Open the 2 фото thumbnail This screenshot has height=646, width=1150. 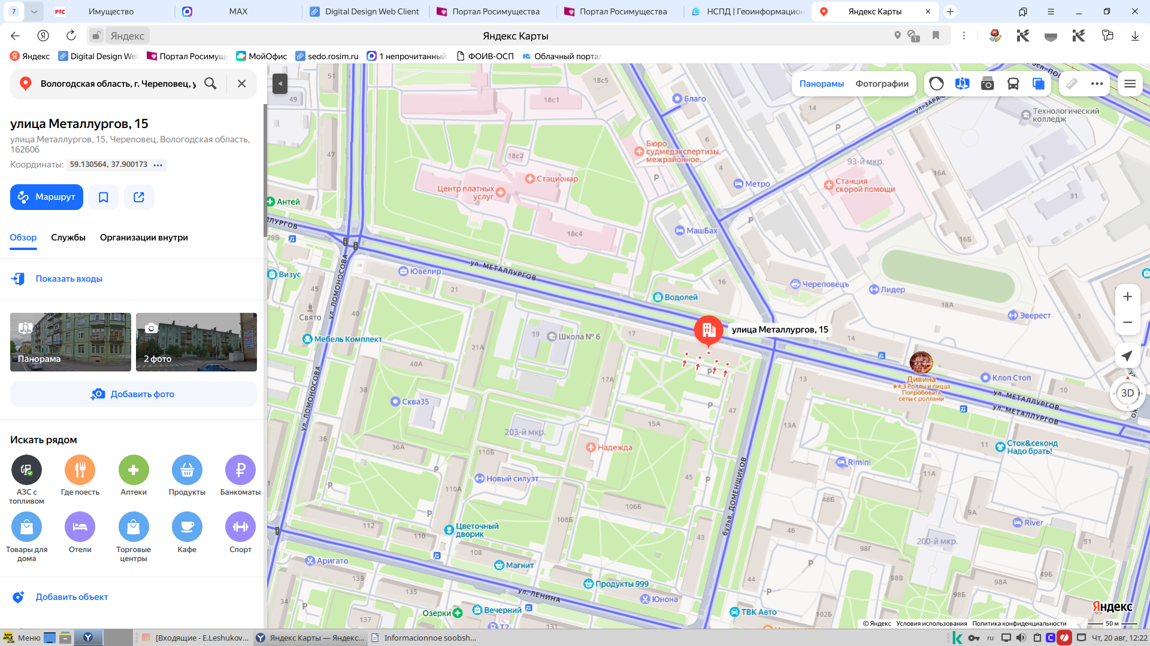pos(196,342)
